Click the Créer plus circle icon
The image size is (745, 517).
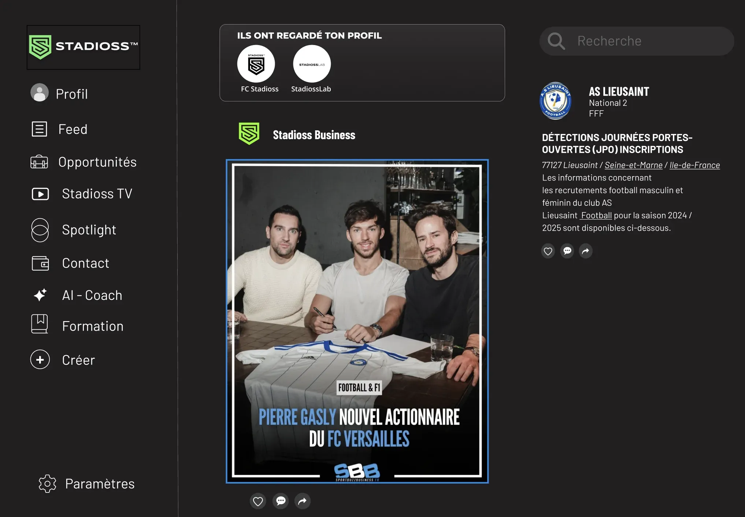coord(40,360)
